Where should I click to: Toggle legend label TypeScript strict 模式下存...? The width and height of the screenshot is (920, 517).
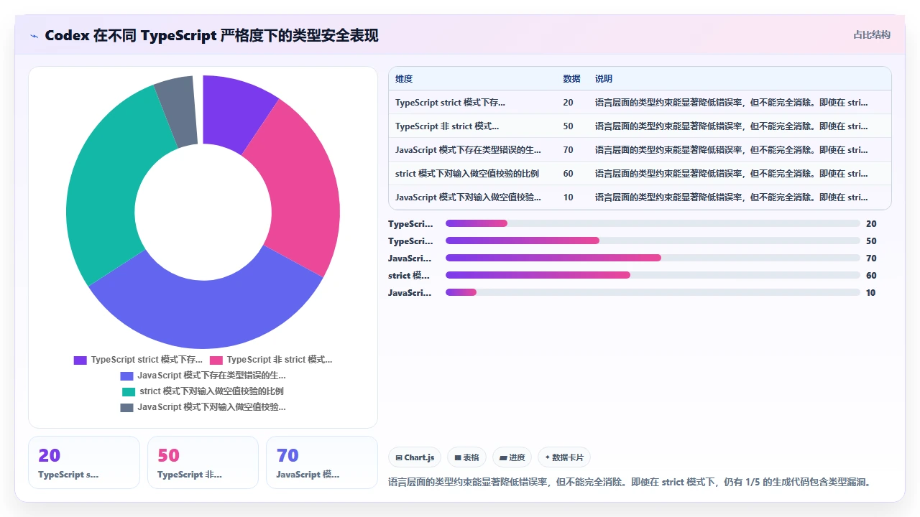[x=147, y=360]
